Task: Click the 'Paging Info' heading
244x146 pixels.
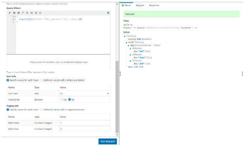Action: pyautogui.click(x=12, y=106)
